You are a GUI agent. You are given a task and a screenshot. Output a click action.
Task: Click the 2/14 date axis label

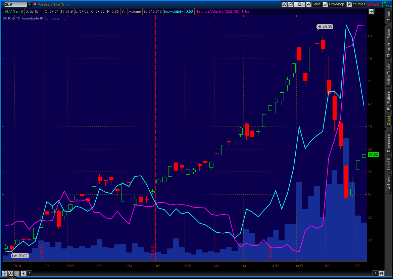(x=17, y=266)
